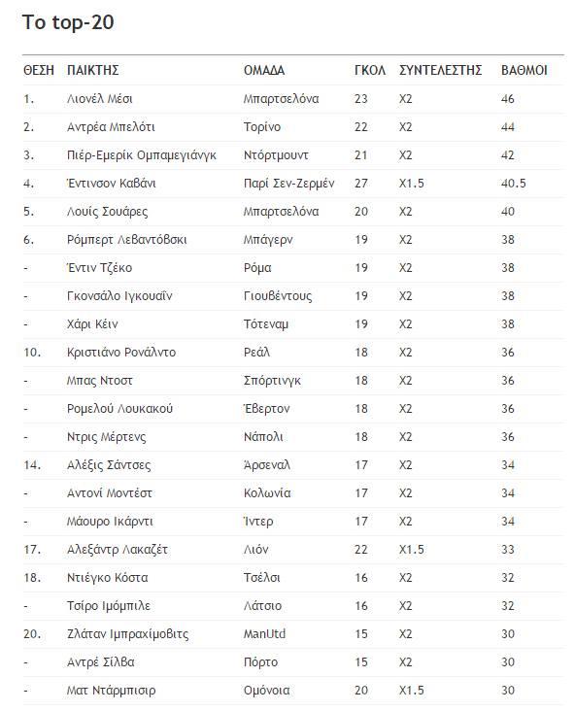Click the ΟΜΑΔΑ column header

264,70
